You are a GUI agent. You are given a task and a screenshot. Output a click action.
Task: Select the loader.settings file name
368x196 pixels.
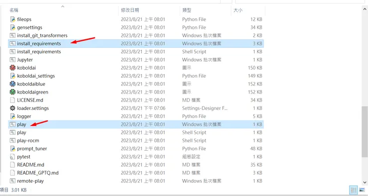click(x=33, y=108)
